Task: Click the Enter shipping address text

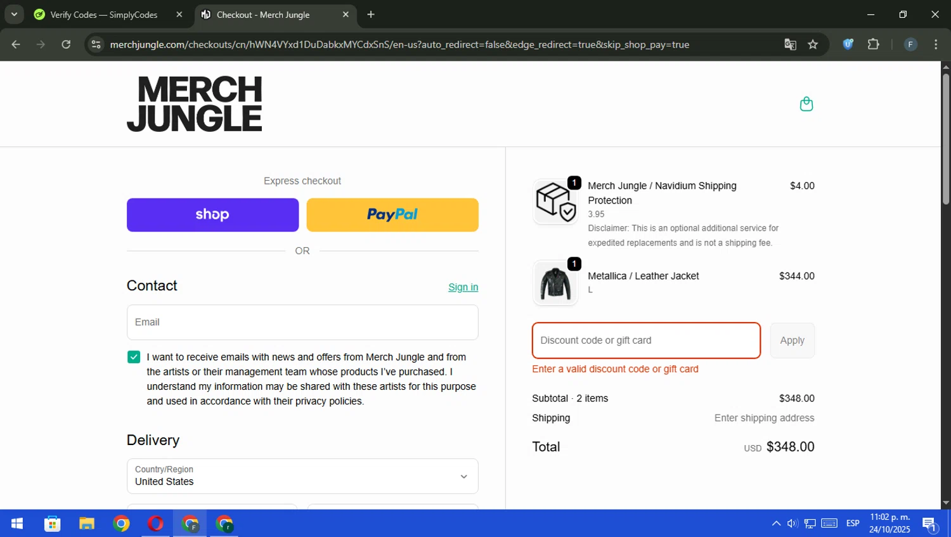Action: (x=764, y=418)
